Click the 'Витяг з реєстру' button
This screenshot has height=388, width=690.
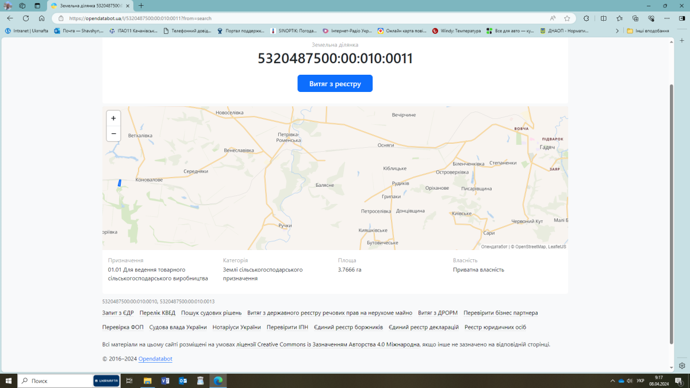click(x=335, y=83)
